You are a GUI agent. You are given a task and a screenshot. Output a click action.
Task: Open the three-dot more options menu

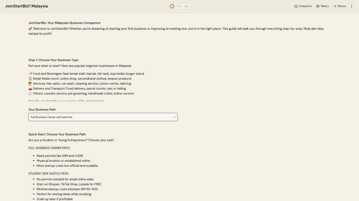tap(352, 6)
